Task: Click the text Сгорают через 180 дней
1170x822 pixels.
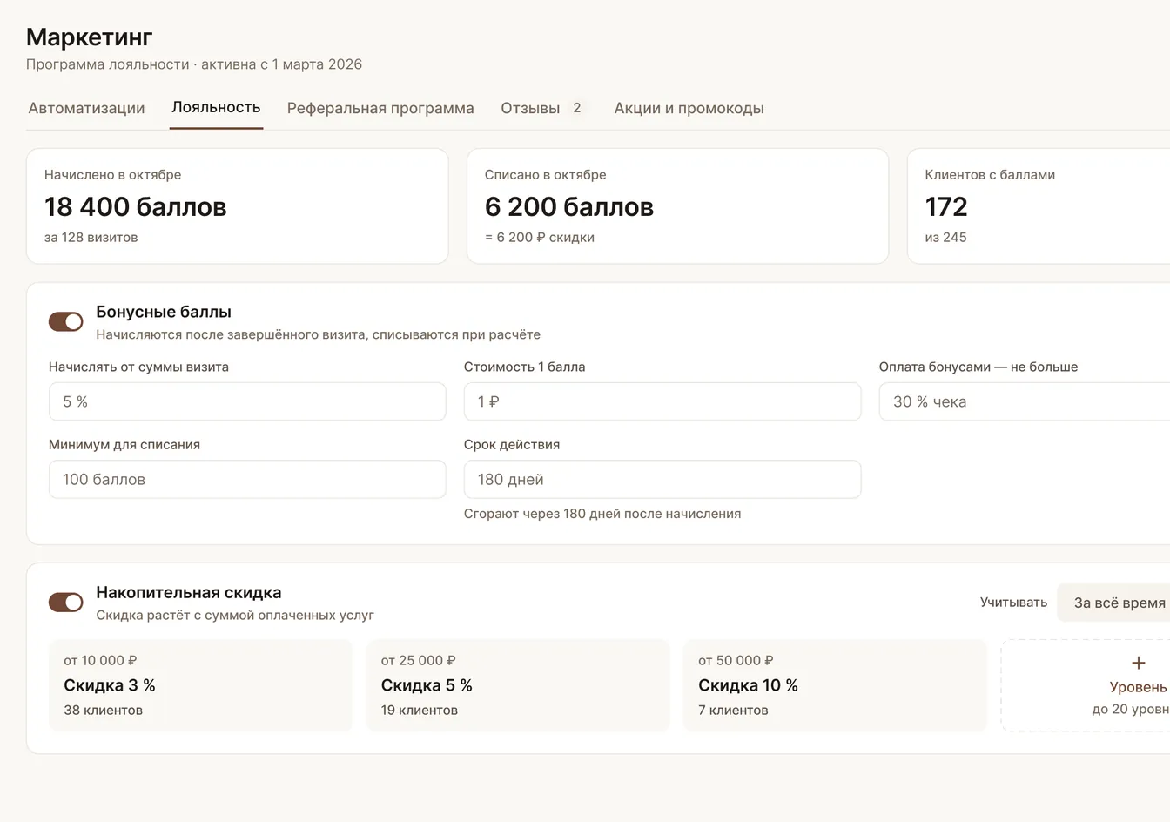Action: 602,514
